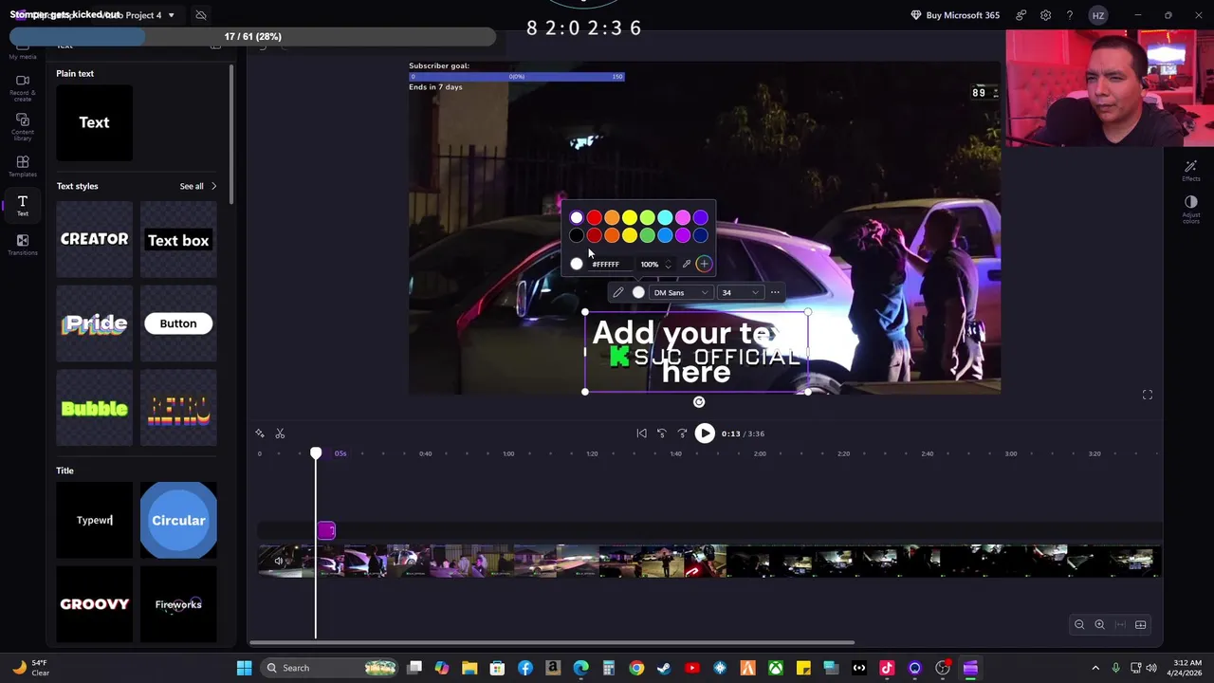The height and width of the screenshot is (683, 1214).
Task: Choose the navy blue color swatch
Action: click(700, 235)
